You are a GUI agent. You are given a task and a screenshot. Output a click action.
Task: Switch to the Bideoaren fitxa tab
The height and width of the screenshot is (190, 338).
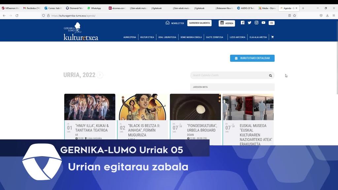click(x=224, y=8)
